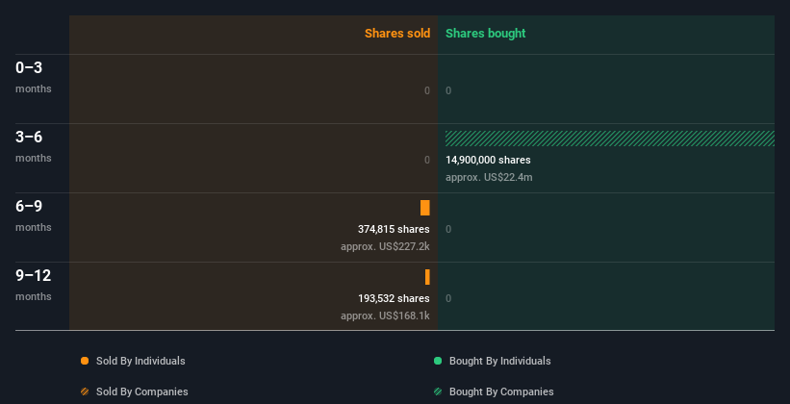
Task: Click the Shares sold column header
Action: coord(397,34)
